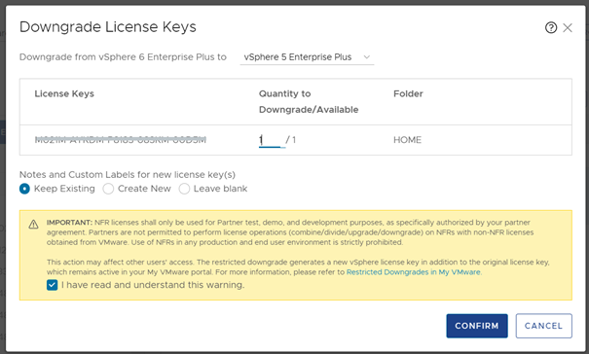
Task: Click the redacted license key text
Action: (121, 140)
